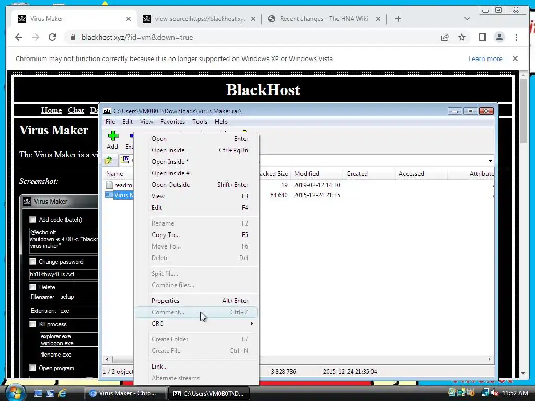The height and width of the screenshot is (401, 535).
Task: Click the share page icon in the address bar
Action: pos(445,37)
